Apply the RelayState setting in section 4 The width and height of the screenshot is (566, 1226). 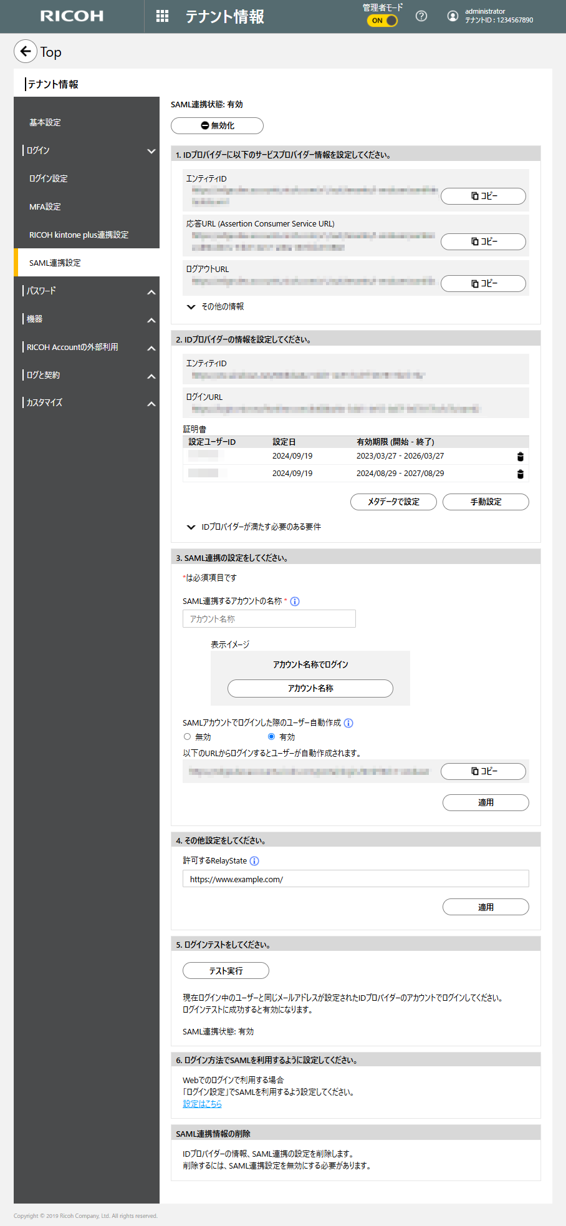486,907
